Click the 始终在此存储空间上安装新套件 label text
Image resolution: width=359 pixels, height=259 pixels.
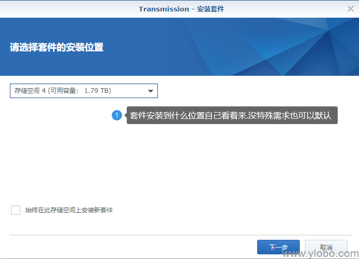69,210
